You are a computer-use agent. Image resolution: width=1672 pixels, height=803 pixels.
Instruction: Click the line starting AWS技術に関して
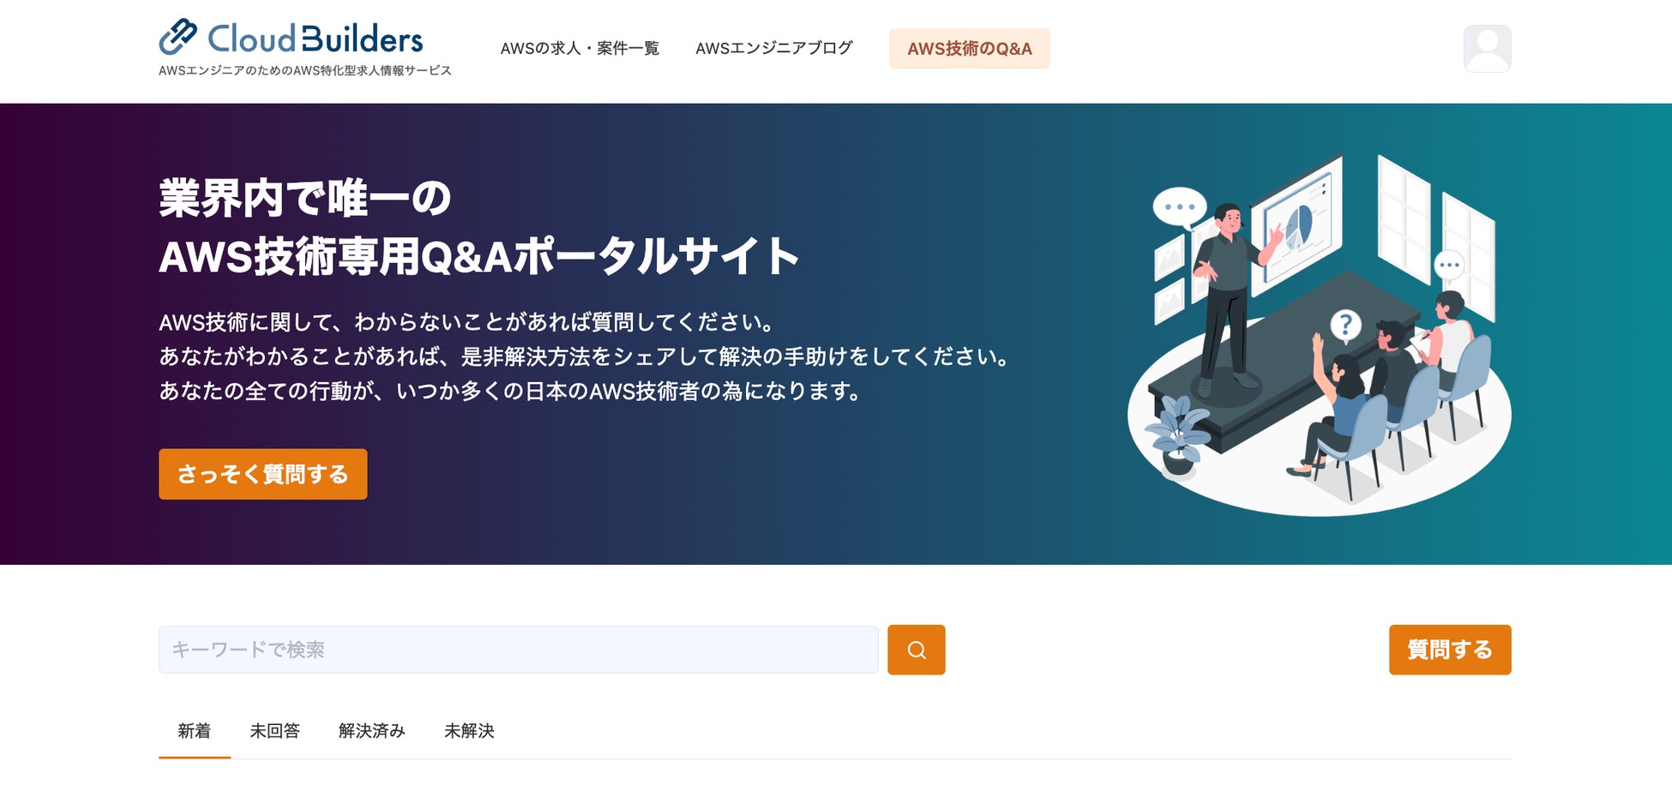click(467, 322)
